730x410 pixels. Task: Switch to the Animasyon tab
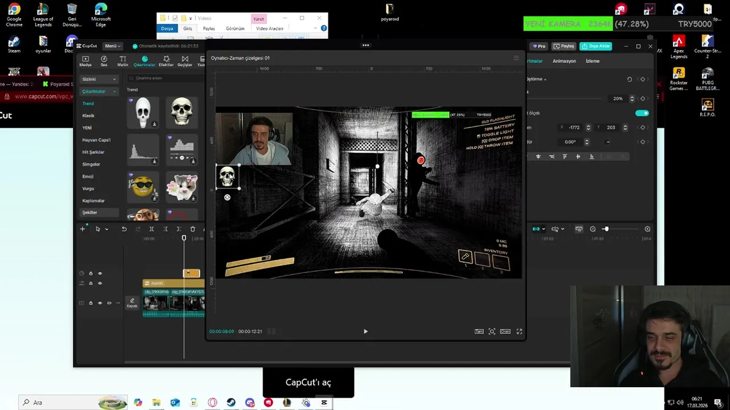[564, 61]
